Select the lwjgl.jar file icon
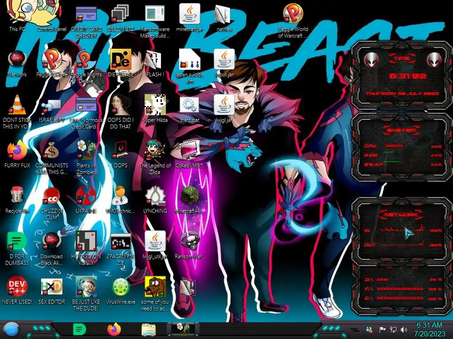 pos(224,108)
